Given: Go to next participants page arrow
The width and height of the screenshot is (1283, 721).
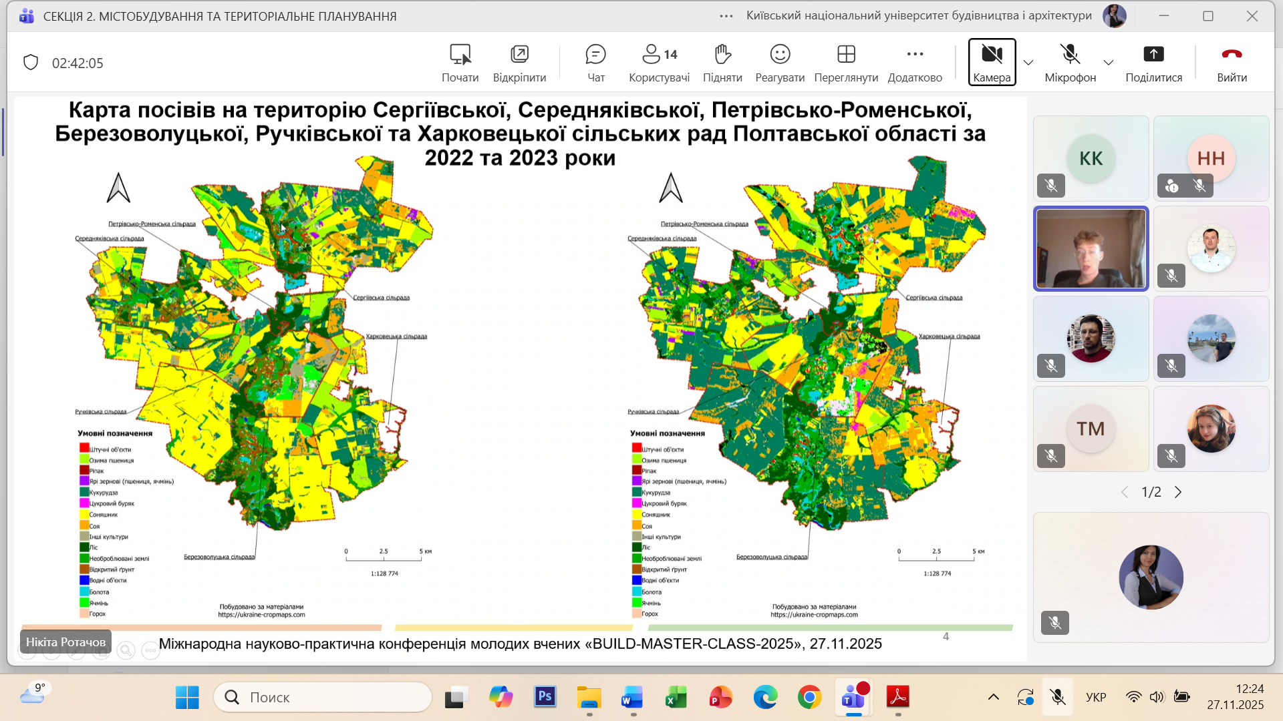Looking at the screenshot, I should point(1178,492).
